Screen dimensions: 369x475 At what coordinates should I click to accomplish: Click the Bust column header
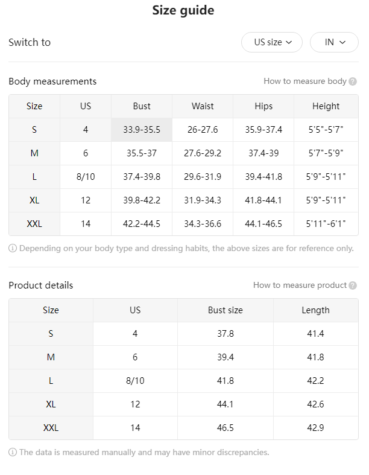click(142, 106)
